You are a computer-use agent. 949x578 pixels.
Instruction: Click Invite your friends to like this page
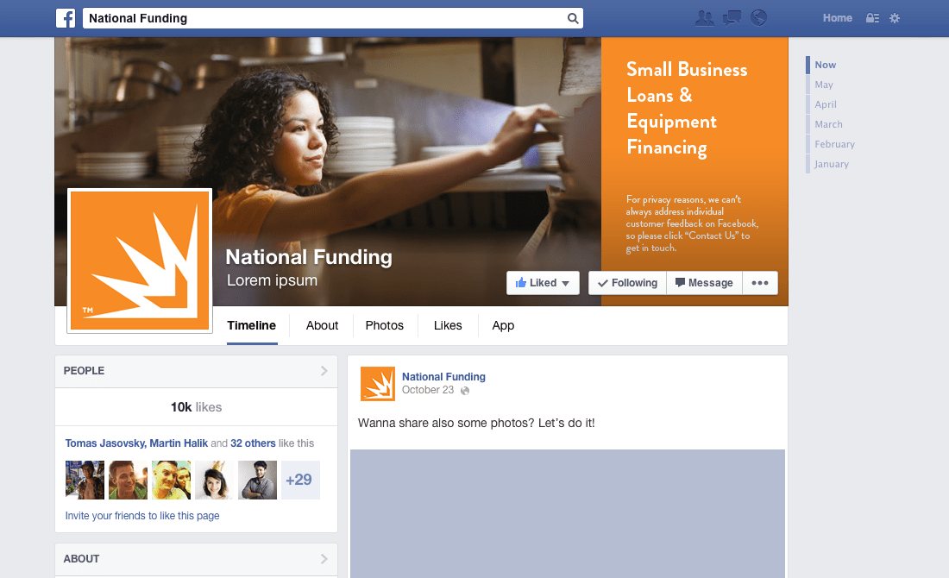click(x=142, y=516)
